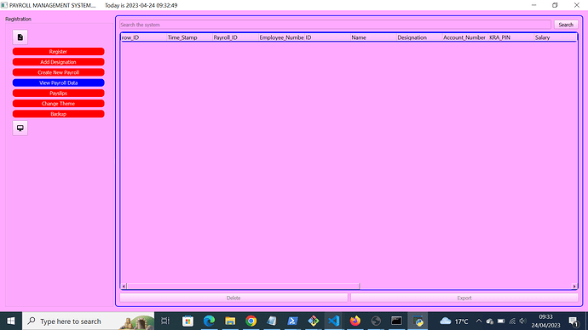Click the Payroll_ID column header
The height and width of the screenshot is (330, 588).
(x=235, y=37)
